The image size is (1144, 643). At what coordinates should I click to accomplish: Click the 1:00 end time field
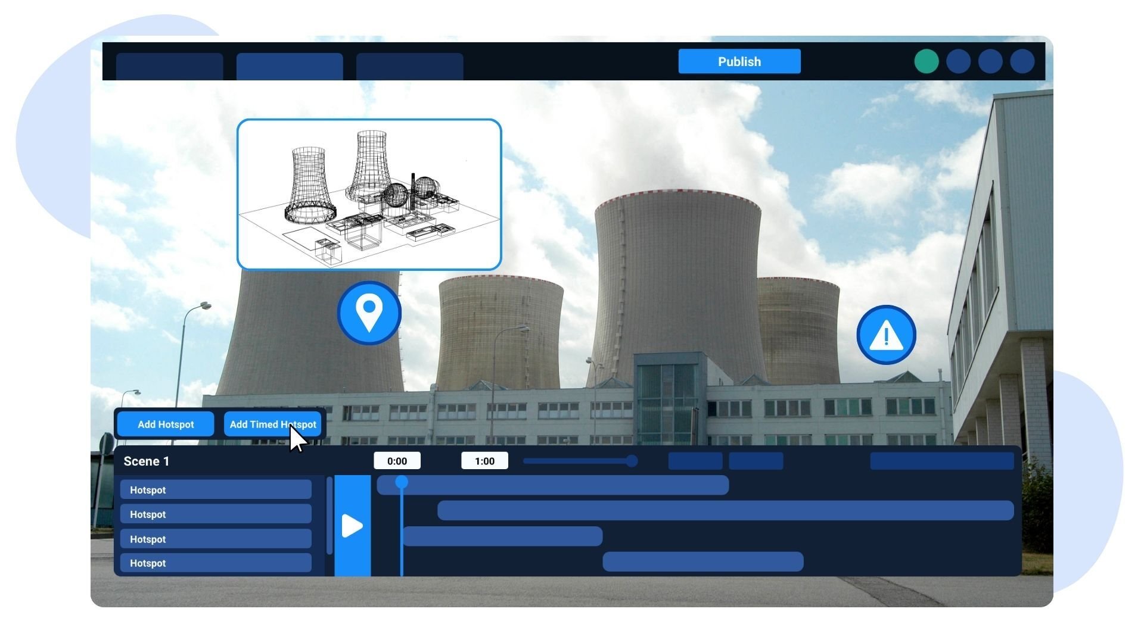[484, 461]
